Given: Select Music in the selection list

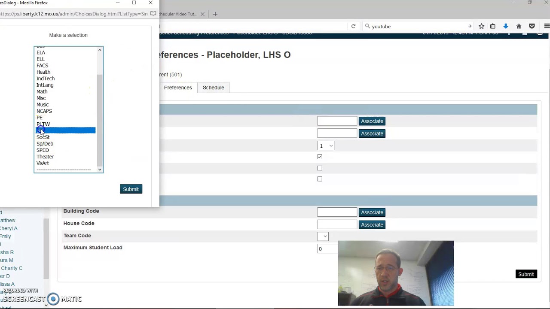Looking at the screenshot, I should click(43, 105).
